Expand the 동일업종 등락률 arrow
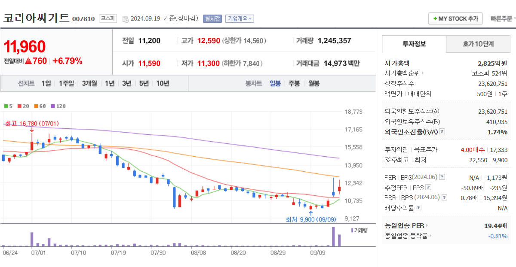Screen dimensions: 516x267 (x=430, y=236)
